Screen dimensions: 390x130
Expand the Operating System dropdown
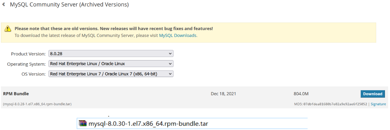[x=111, y=64]
